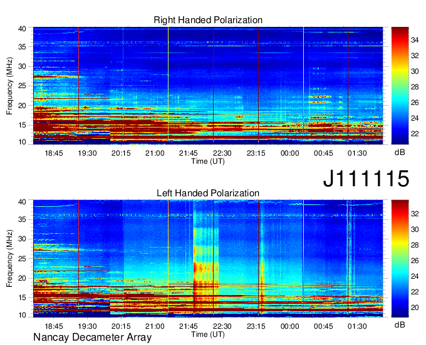Click the Left Handed panel's color scale bar

[400, 259]
